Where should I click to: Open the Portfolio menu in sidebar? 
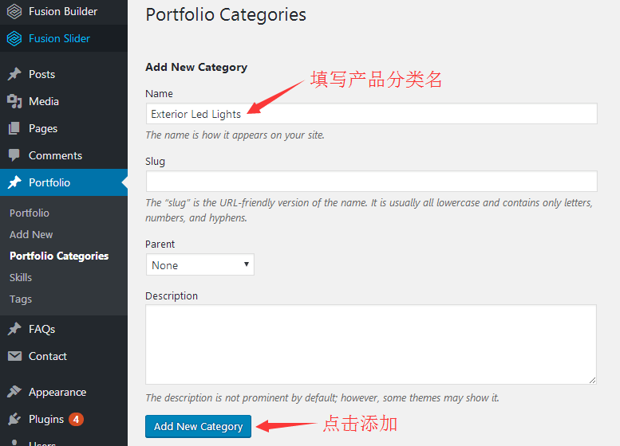pos(64,182)
